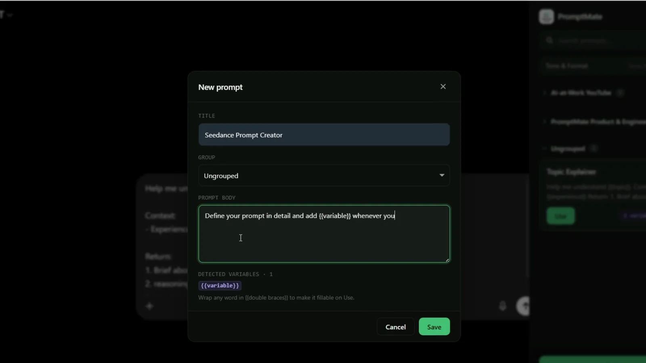Click inside the prompt body text area

click(x=324, y=234)
